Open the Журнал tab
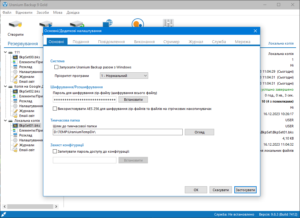The image size is (300, 218). 196,42
